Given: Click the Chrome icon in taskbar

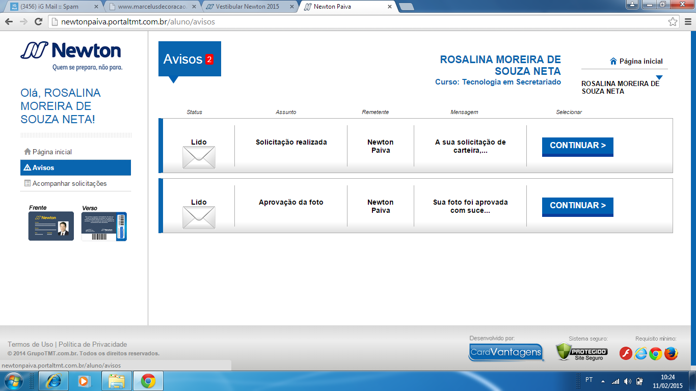Looking at the screenshot, I should [x=148, y=381].
